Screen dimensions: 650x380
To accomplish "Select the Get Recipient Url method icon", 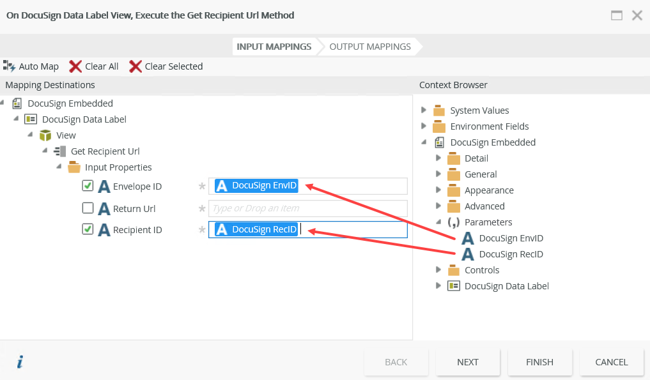I will [x=61, y=151].
